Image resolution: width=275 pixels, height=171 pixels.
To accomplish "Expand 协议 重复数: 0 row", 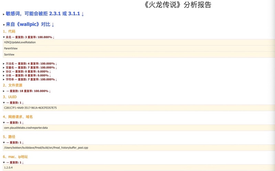I will [x=27, y=71].
